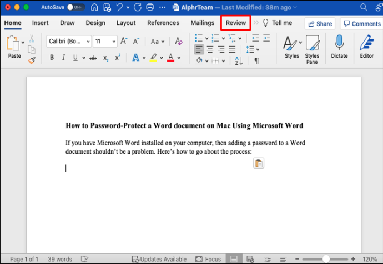Switch to Web Layout view icon
This screenshot has width=383, height=264.
[x=250, y=259]
